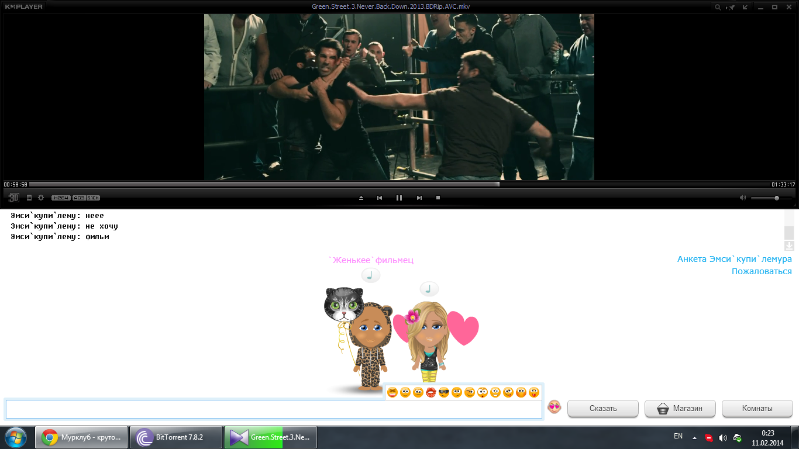Click the elapsed time 00:58:58
799x449 pixels.
point(16,184)
